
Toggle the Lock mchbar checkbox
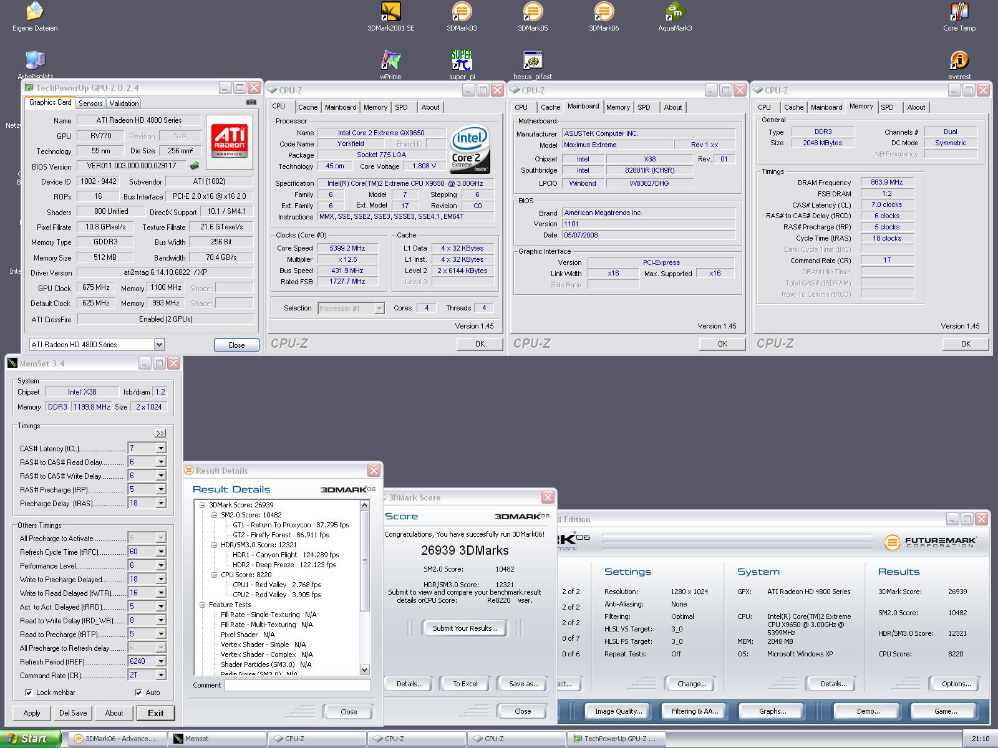pos(29,693)
